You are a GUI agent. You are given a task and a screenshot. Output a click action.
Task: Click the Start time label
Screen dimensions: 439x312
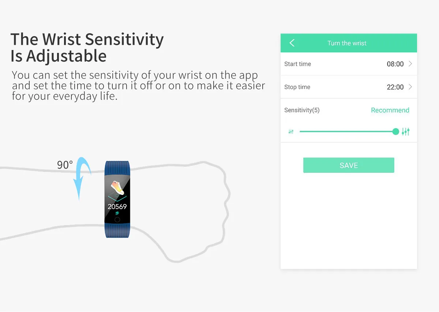pyautogui.click(x=297, y=64)
